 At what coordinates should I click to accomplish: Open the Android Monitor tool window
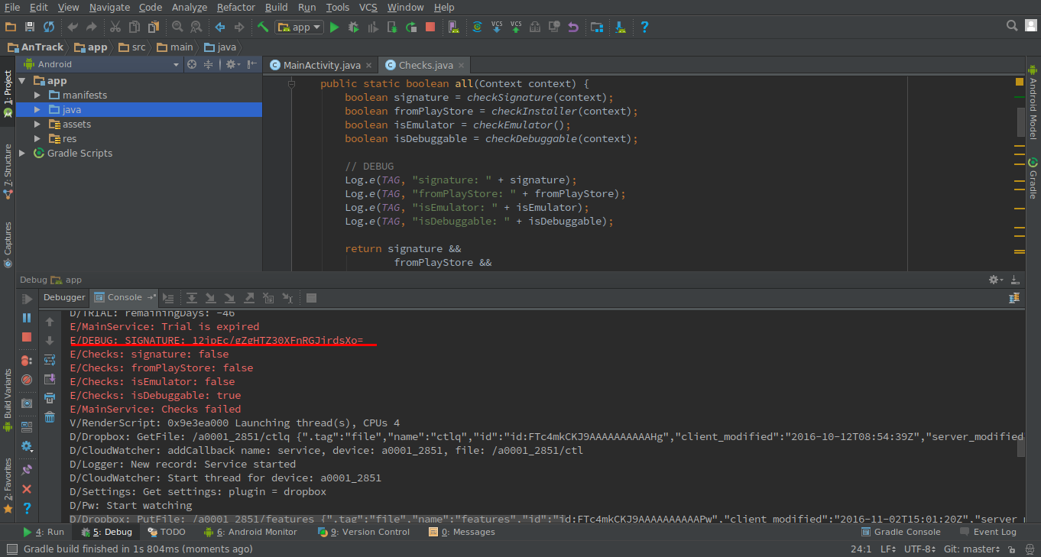point(255,532)
